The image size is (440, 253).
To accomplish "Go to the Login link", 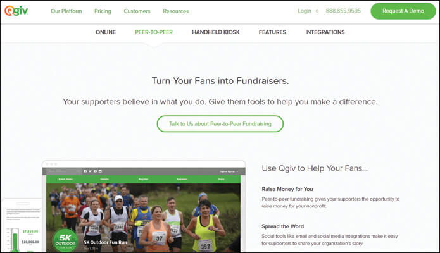I will [304, 11].
